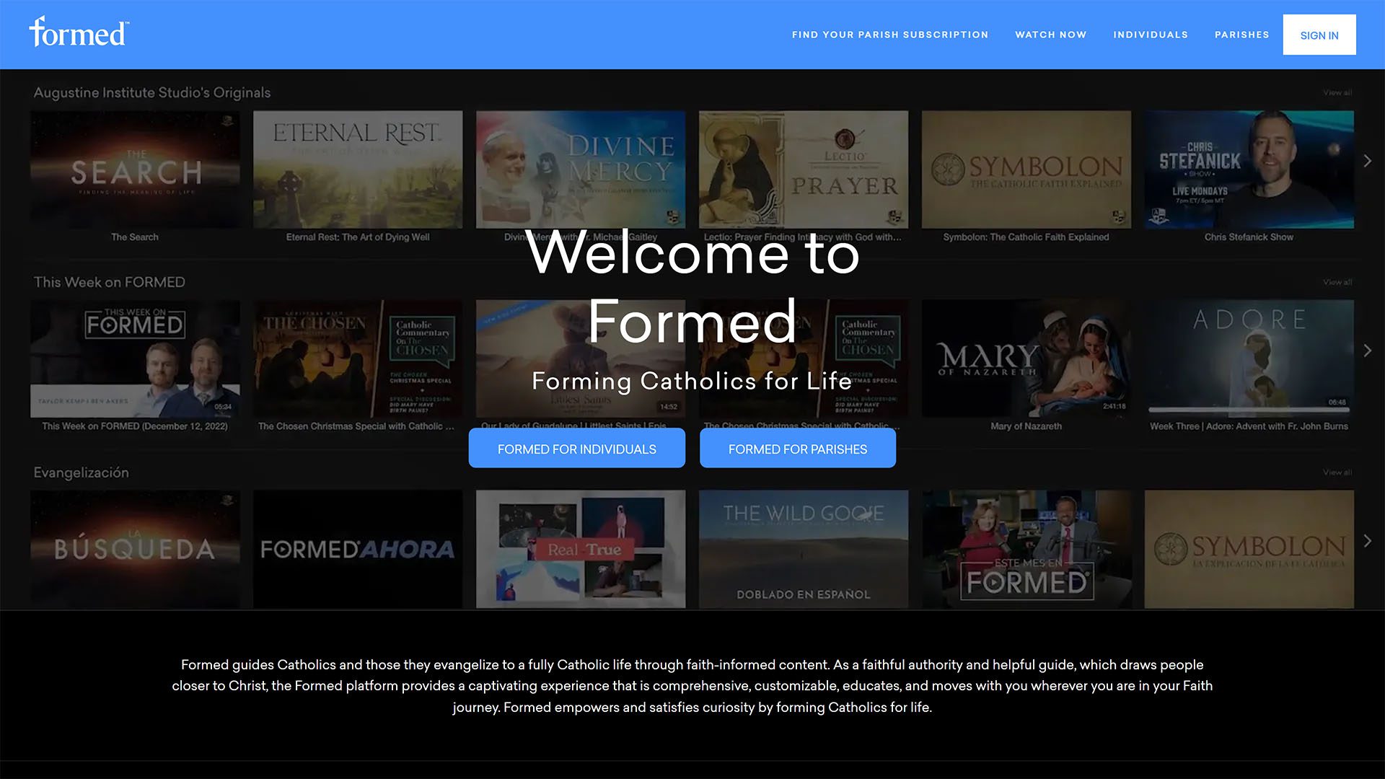The image size is (1385, 779).
Task: Click 'Augustine Institute Studio's Originals' heading
Action: click(x=152, y=92)
